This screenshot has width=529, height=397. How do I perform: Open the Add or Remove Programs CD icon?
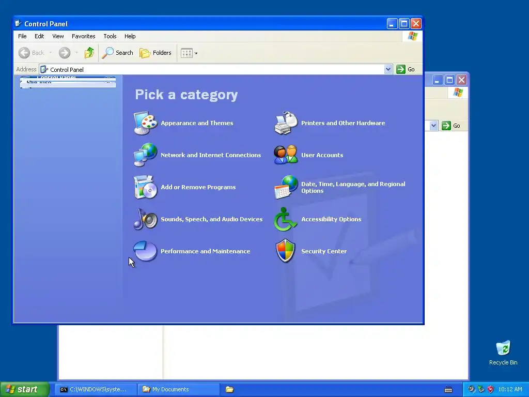[x=145, y=187]
